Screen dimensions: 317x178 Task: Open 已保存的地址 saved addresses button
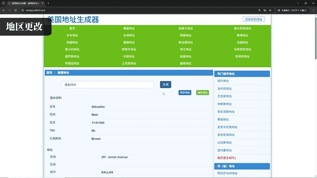(254, 19)
